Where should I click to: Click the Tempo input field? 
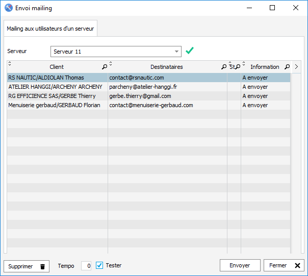[x=86, y=266]
